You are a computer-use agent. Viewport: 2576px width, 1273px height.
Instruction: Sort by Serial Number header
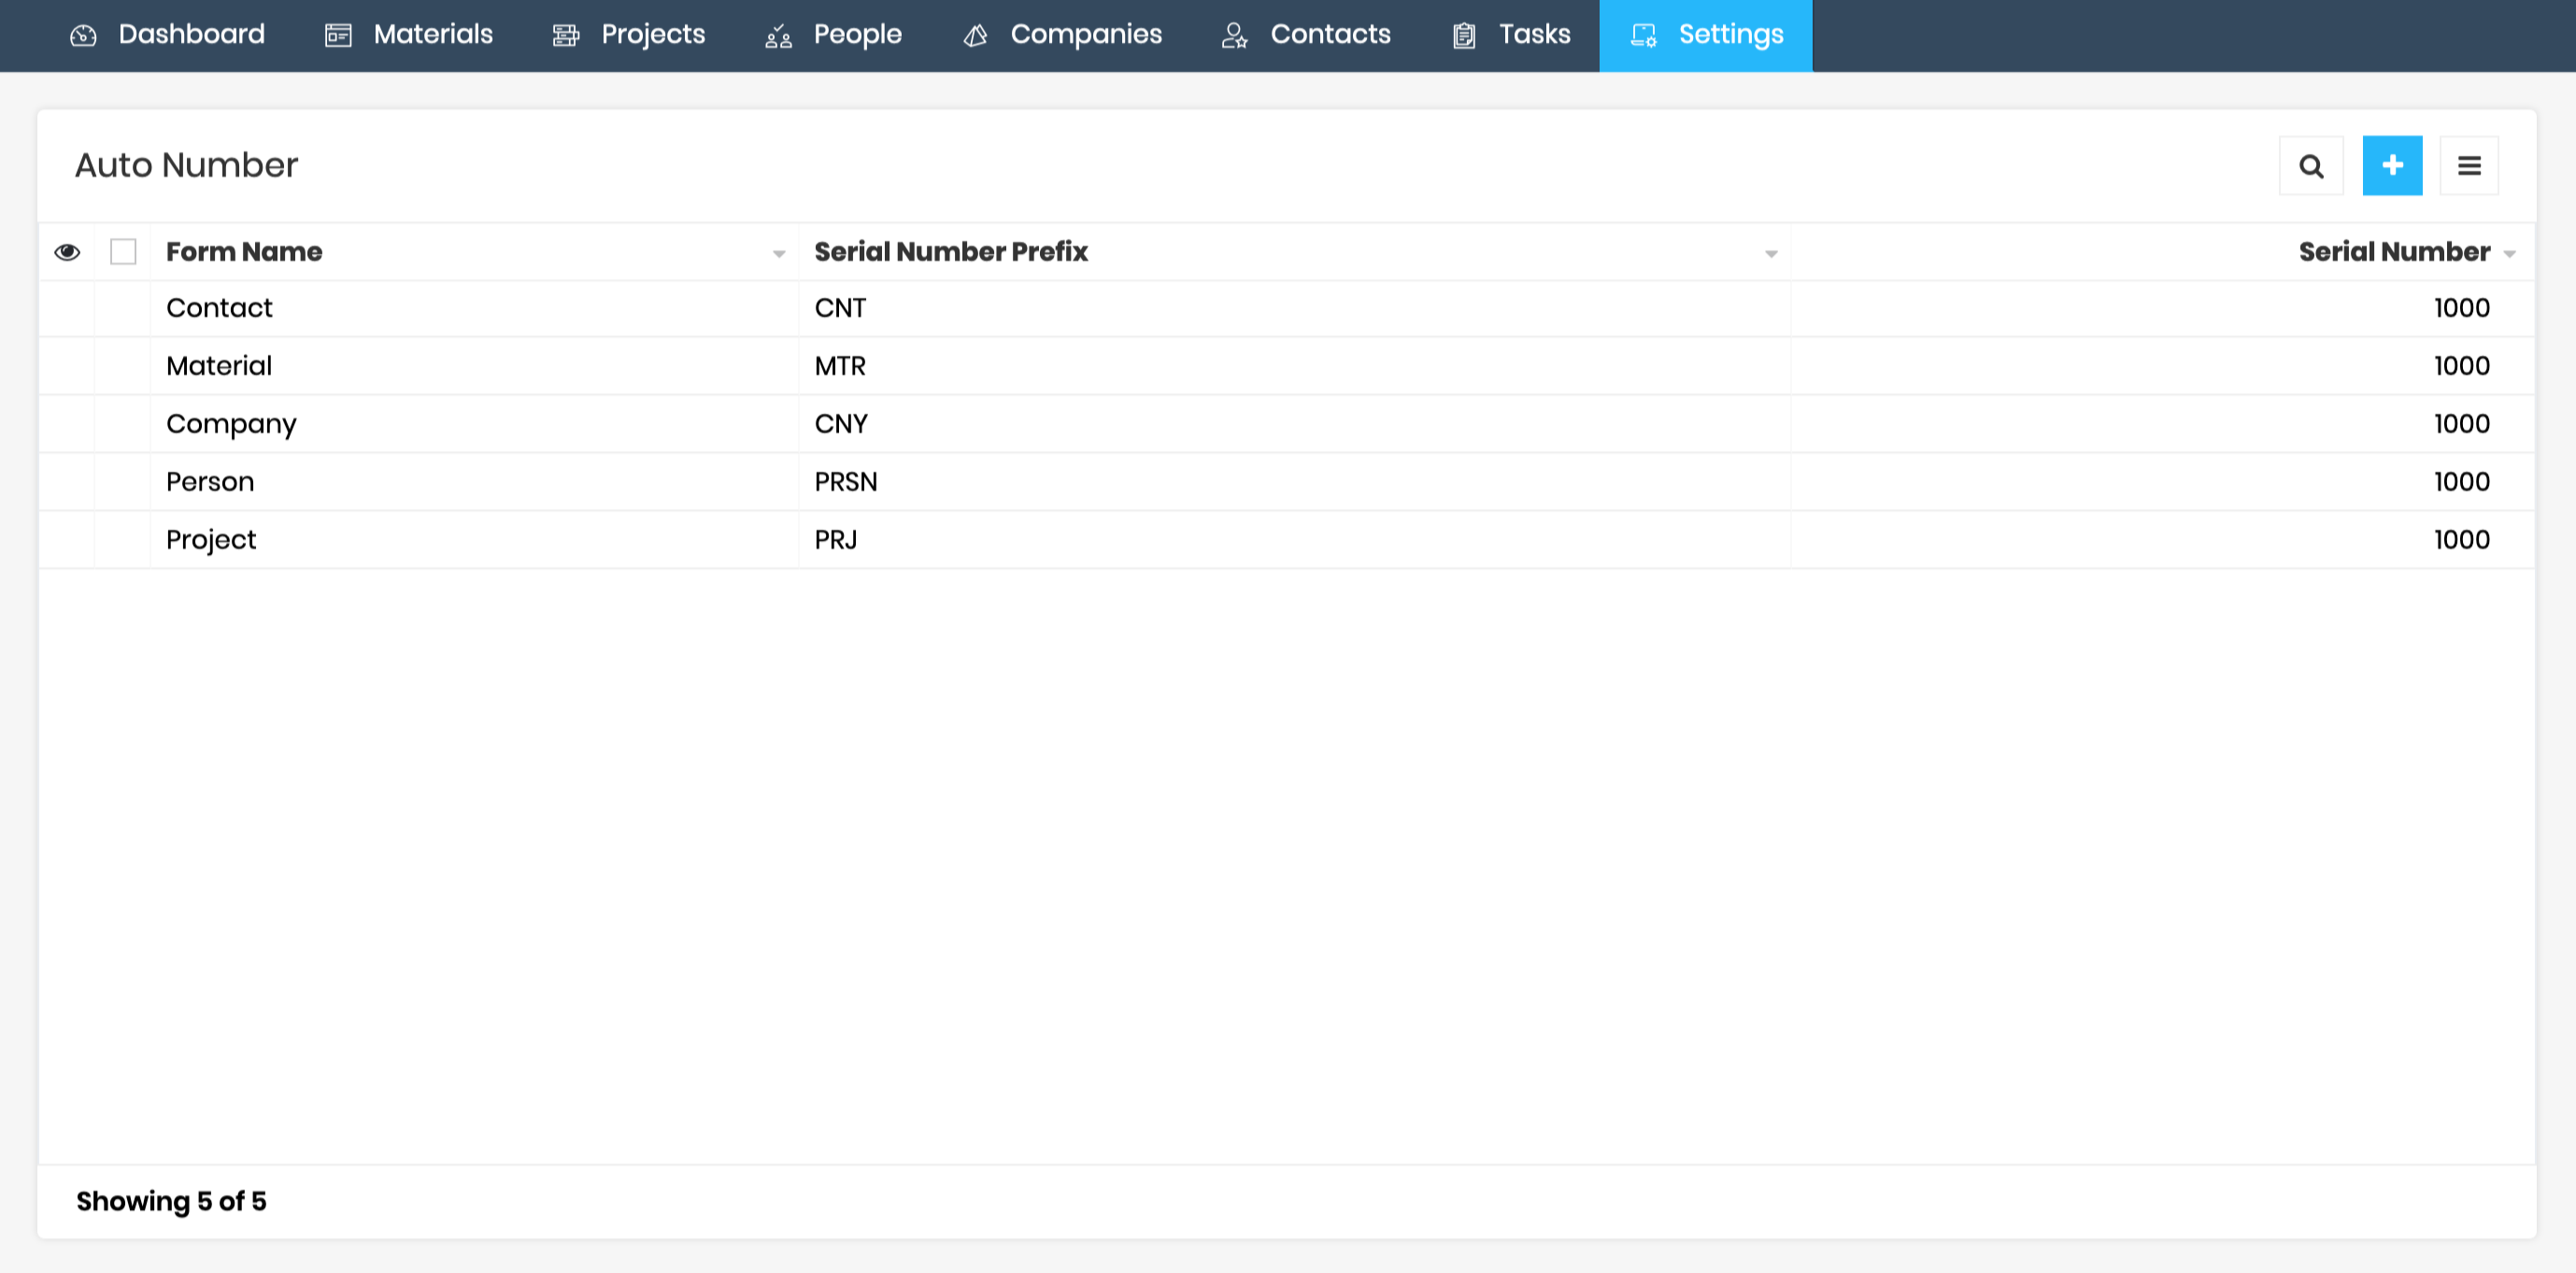pos(2394,252)
